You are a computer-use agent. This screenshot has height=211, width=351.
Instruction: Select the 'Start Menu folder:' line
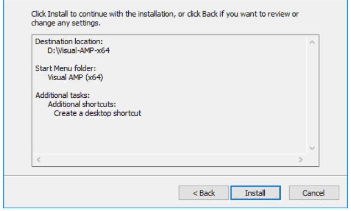point(65,68)
